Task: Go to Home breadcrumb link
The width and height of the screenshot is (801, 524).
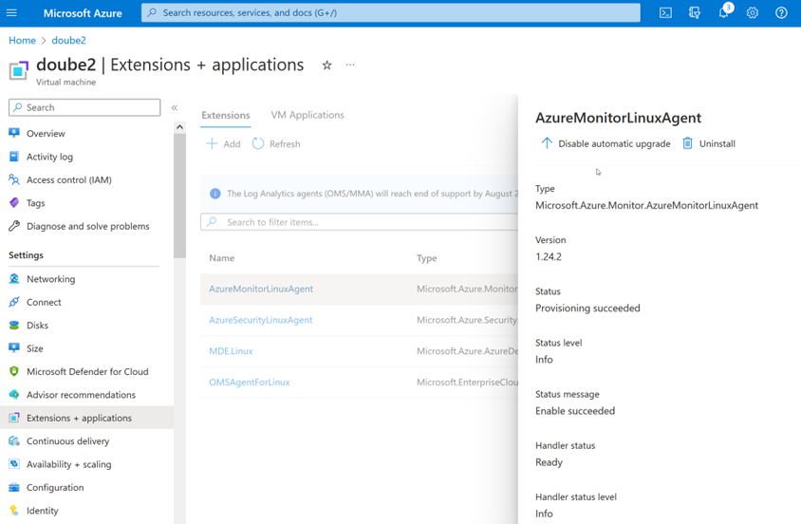Action: click(x=22, y=41)
